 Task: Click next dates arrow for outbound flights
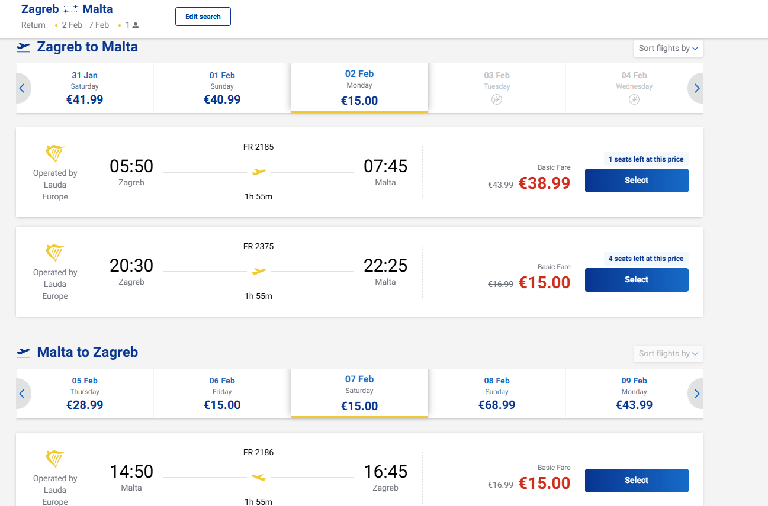point(696,88)
